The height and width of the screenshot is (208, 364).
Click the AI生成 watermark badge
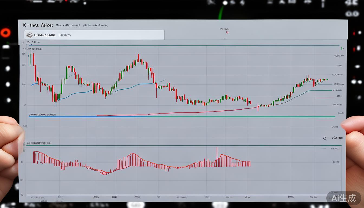point(344,198)
